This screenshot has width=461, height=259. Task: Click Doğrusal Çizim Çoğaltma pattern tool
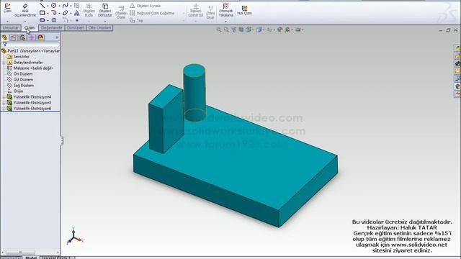point(152,13)
